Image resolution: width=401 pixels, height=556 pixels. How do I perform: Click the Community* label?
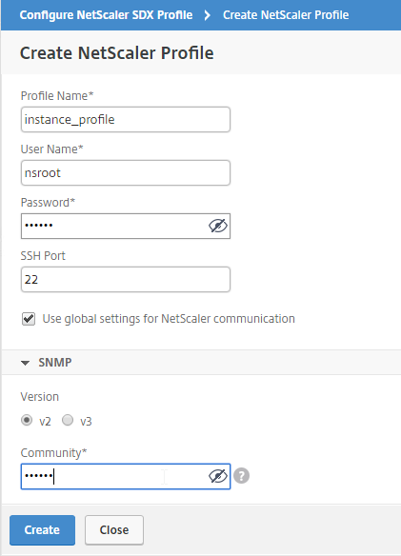coord(53,453)
